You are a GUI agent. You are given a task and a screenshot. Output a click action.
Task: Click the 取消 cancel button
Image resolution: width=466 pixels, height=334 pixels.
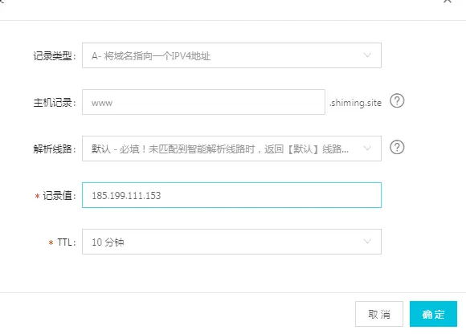(x=379, y=314)
